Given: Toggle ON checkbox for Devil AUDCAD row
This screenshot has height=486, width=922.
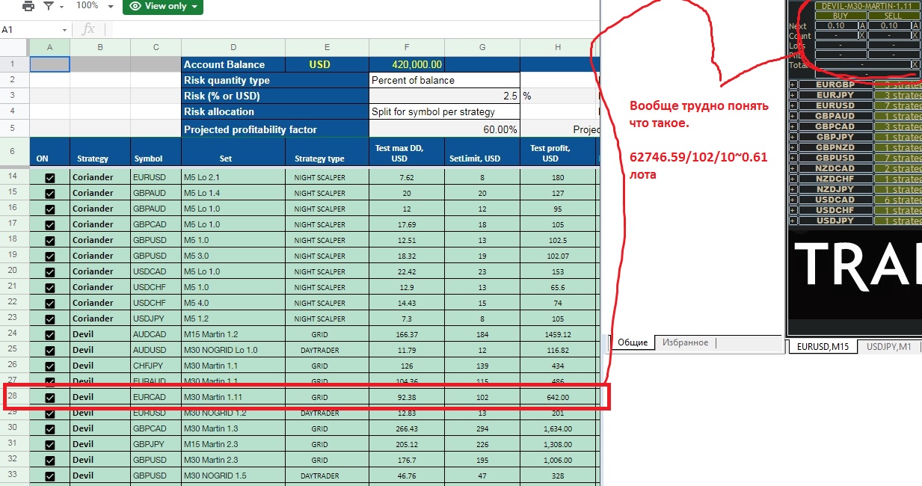Looking at the screenshot, I should 50,335.
